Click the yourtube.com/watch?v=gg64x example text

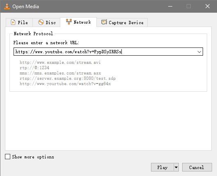(65, 84)
